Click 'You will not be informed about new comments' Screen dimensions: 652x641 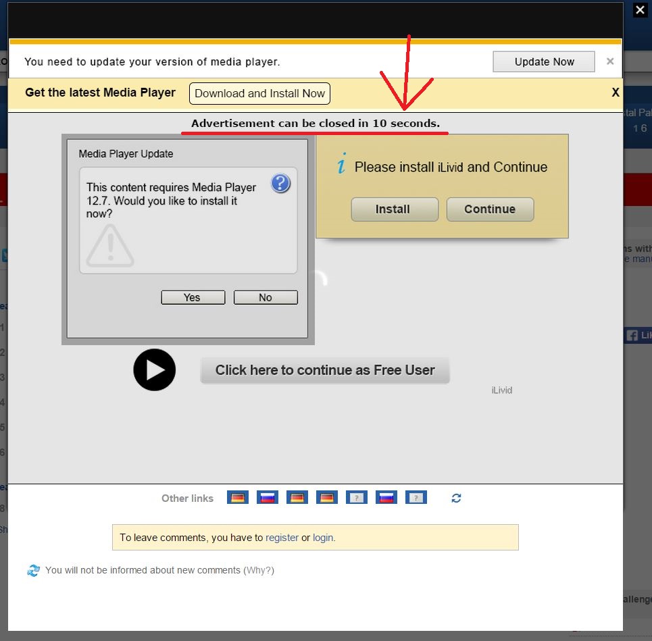tap(143, 570)
